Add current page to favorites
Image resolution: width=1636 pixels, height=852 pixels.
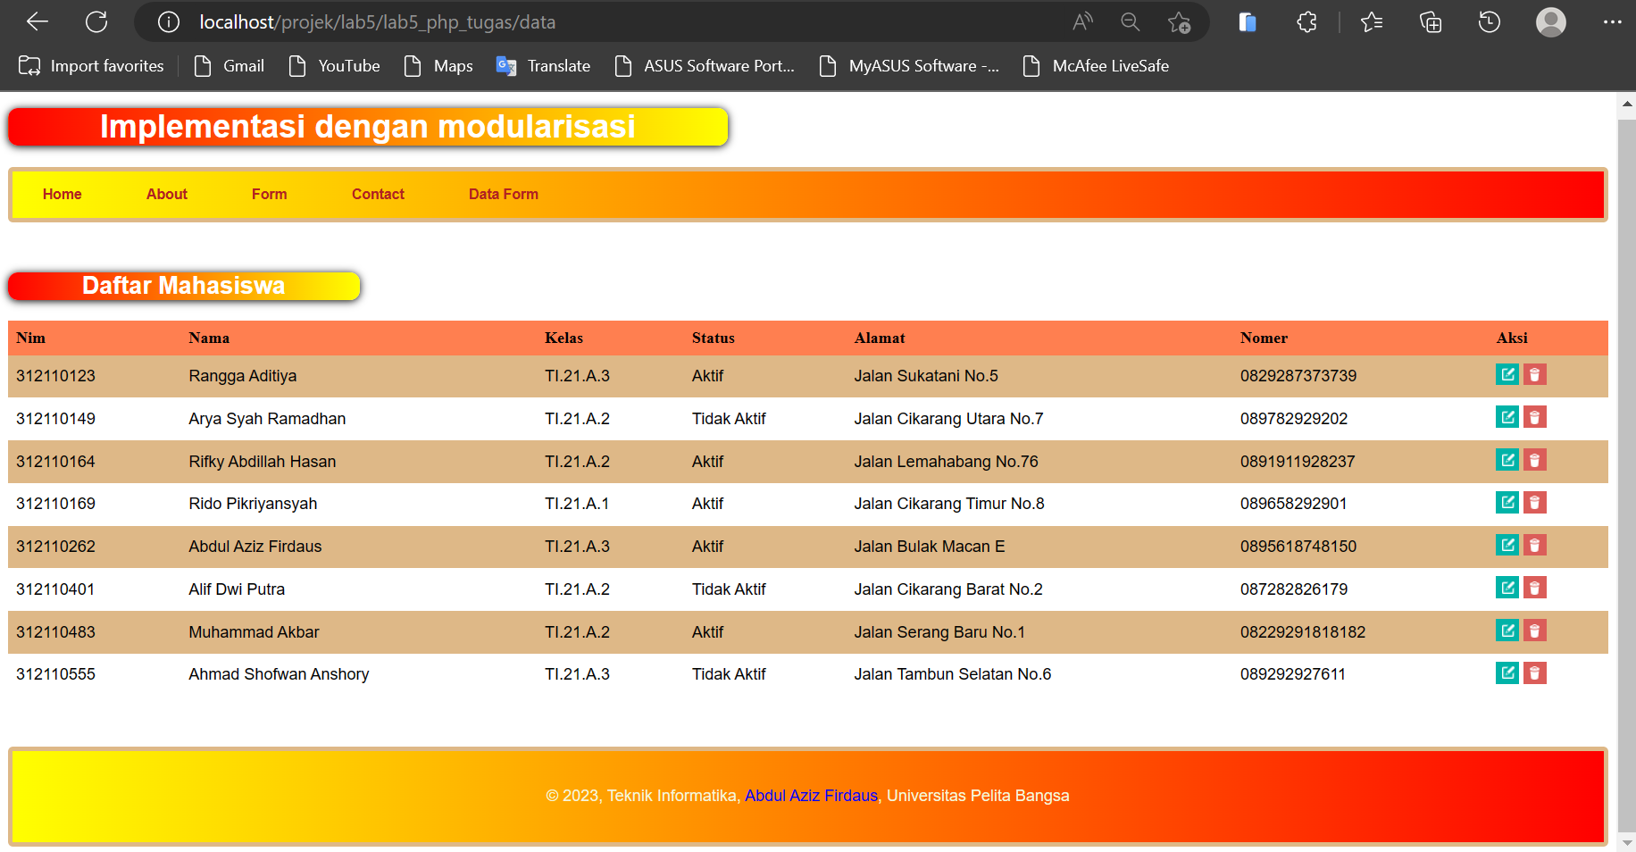click(x=1180, y=21)
